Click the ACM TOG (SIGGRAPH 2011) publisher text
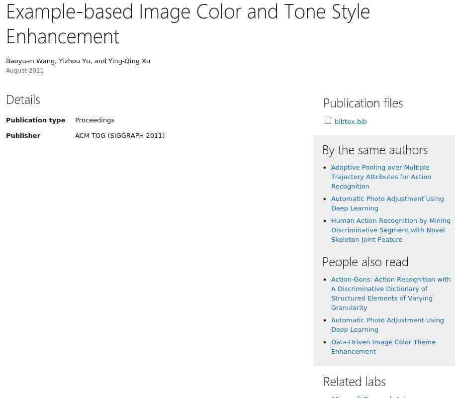The image size is (455, 398). (x=120, y=136)
